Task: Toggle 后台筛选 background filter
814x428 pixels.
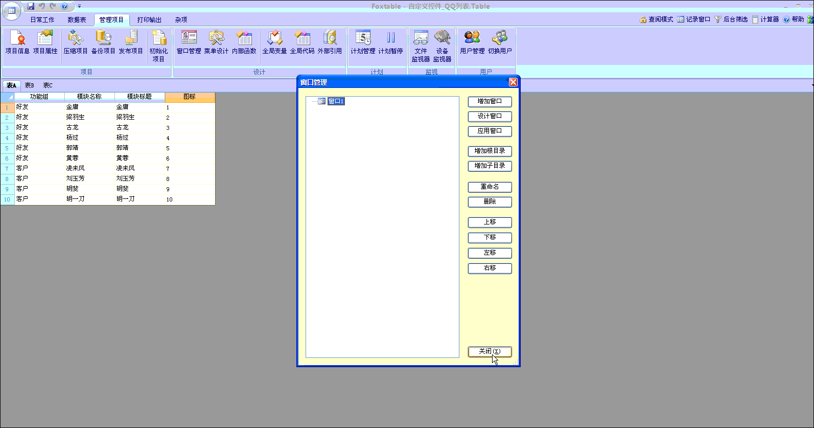Action: coord(731,19)
